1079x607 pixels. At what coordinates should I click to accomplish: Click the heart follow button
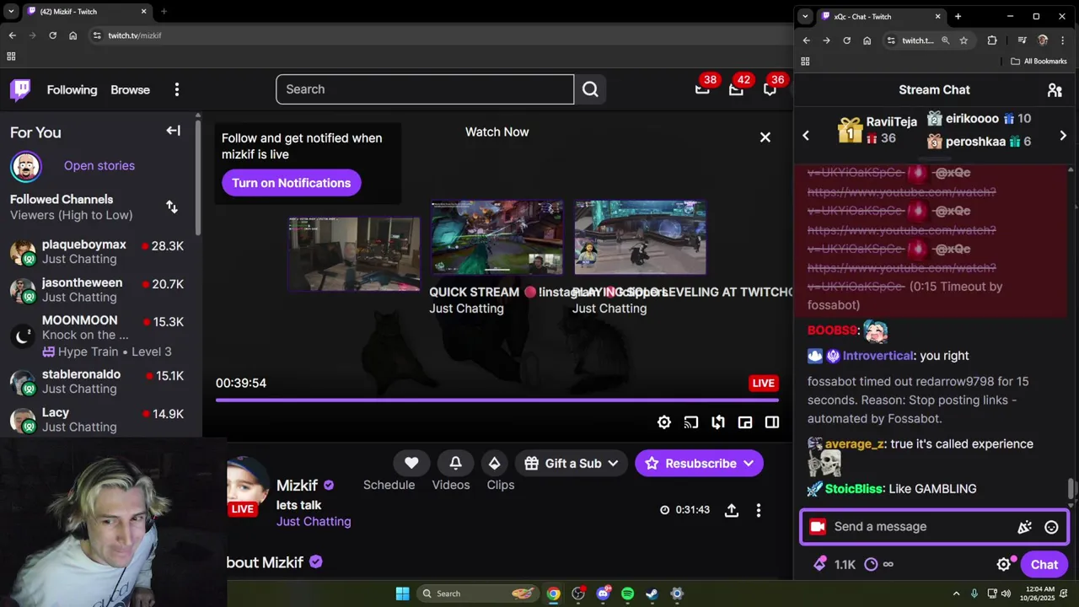(x=411, y=463)
